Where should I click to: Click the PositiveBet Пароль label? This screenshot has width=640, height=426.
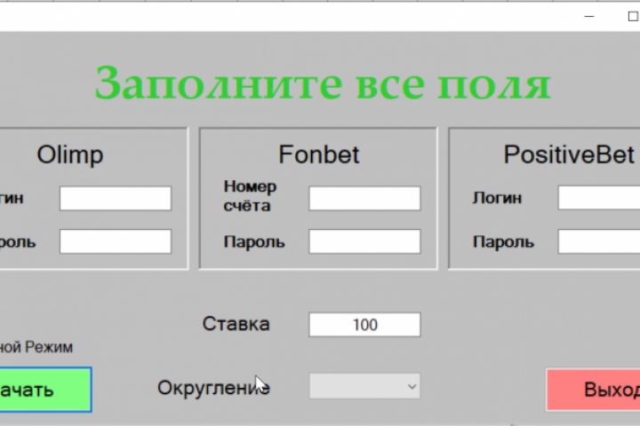click(503, 242)
